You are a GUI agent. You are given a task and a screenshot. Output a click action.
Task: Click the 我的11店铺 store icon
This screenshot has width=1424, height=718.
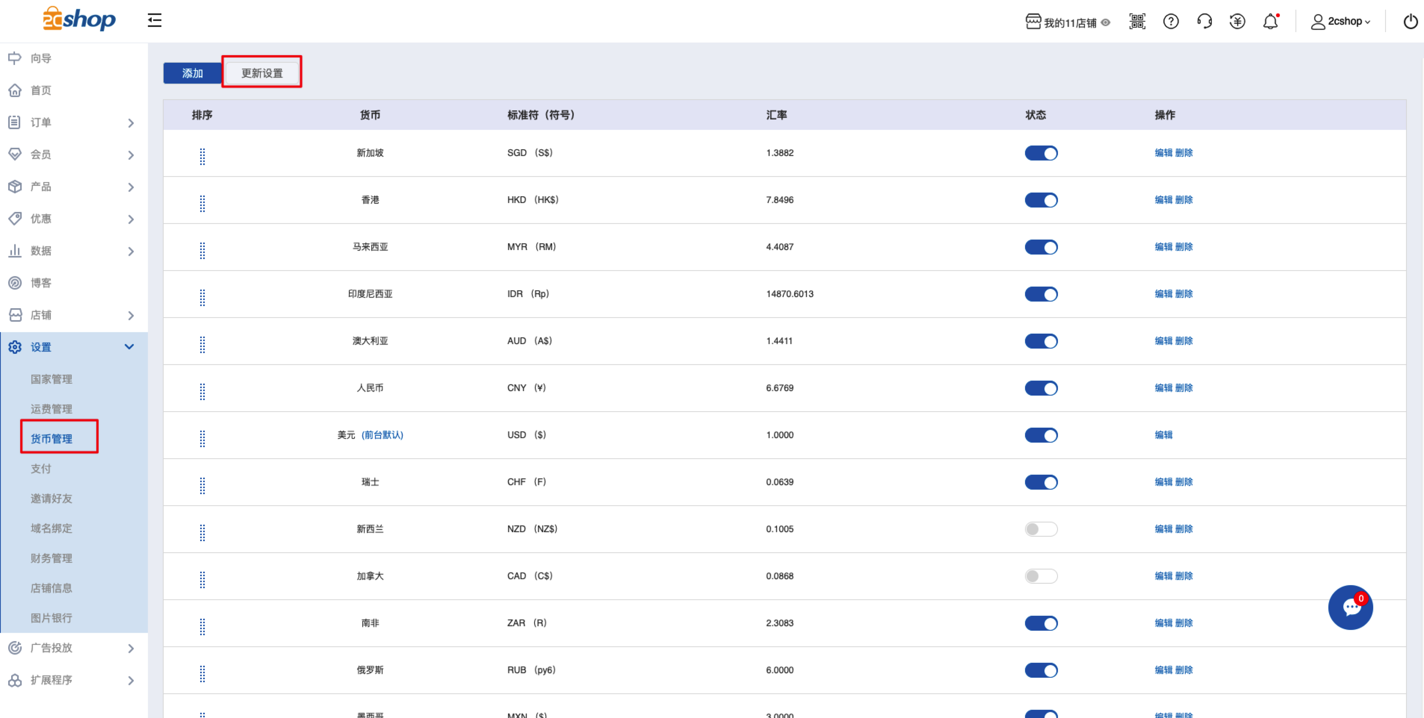[1033, 22]
